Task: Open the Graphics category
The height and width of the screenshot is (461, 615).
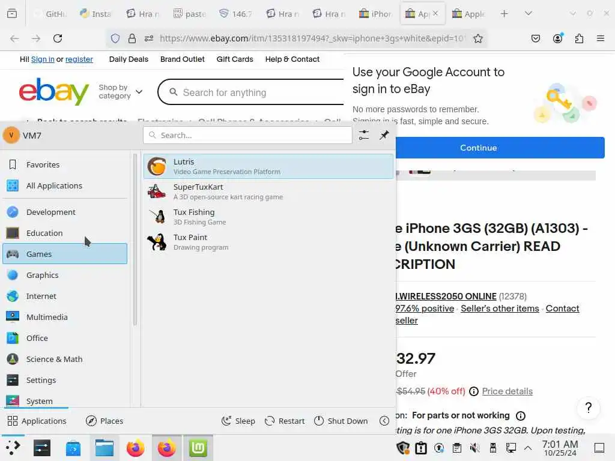Action: [x=65, y=275]
